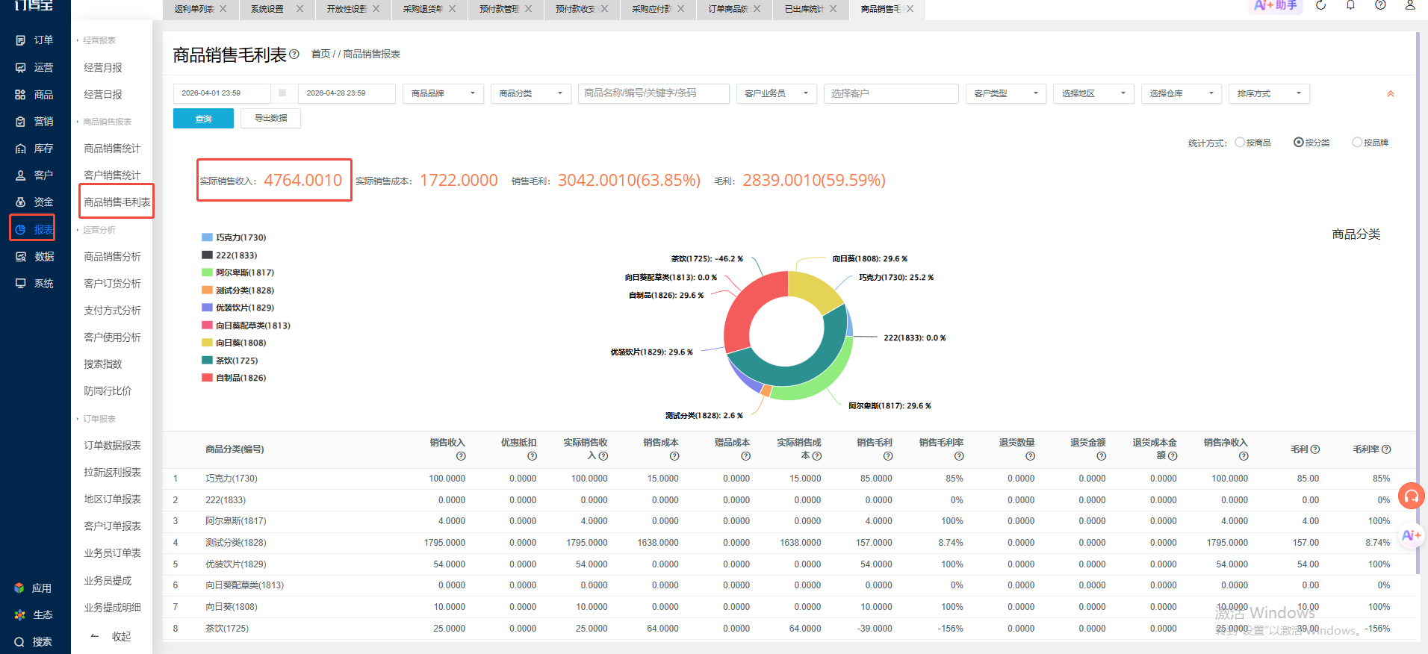Screen dimensions: 1428x654
Task: Click the help icon beside page title
Action: point(294,54)
